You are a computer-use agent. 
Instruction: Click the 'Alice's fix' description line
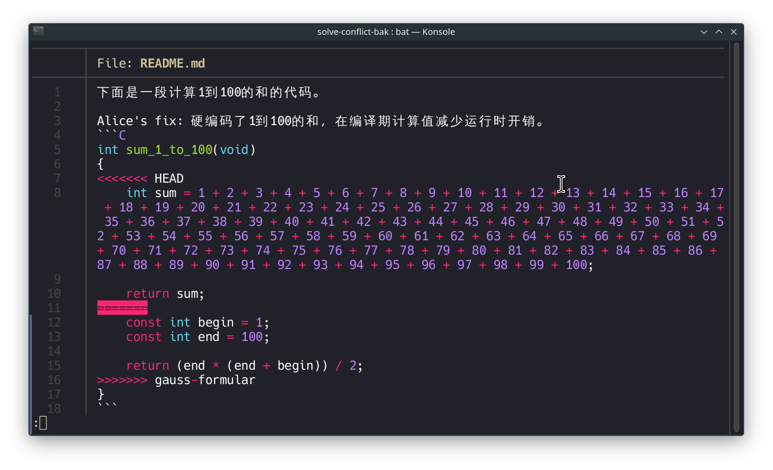tap(320, 121)
